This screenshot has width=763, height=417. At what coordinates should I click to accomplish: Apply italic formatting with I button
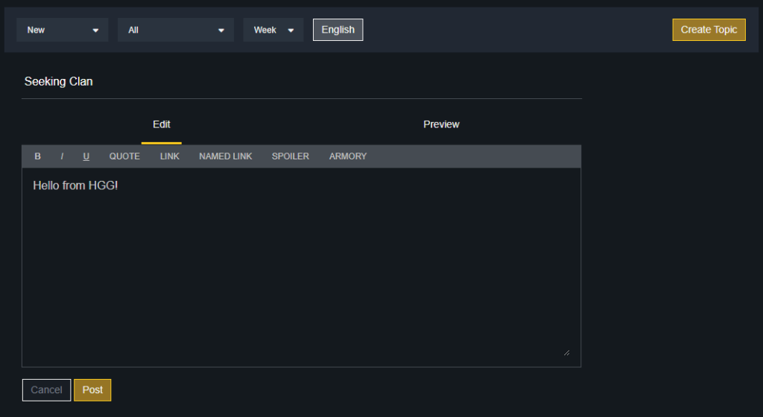[x=62, y=156]
